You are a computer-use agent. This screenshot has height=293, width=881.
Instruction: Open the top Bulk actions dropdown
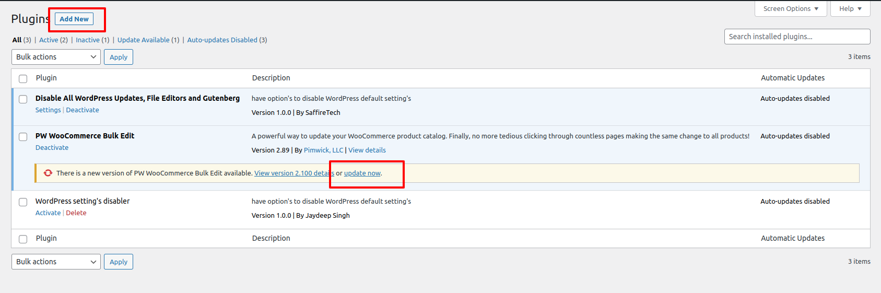[56, 57]
